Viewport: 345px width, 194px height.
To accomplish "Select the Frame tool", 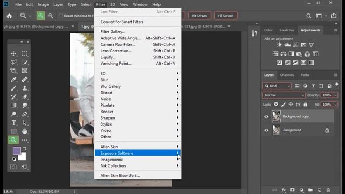I will 25,71.
